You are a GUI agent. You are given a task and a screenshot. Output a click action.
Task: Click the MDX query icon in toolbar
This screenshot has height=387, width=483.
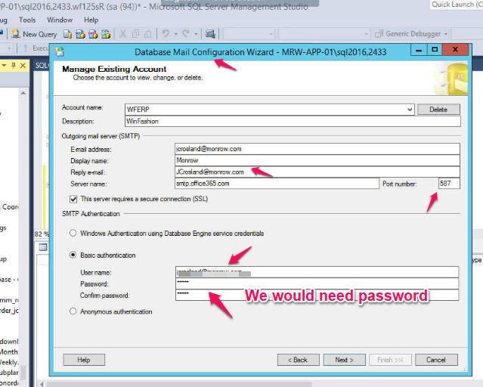[80, 34]
